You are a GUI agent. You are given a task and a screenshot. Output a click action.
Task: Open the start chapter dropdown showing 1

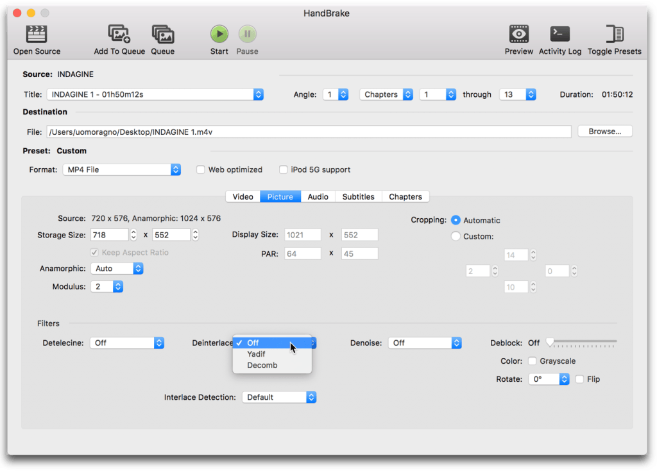(438, 94)
